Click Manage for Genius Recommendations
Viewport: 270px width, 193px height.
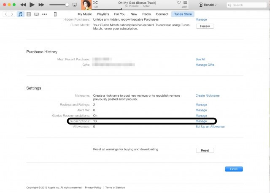201,116
